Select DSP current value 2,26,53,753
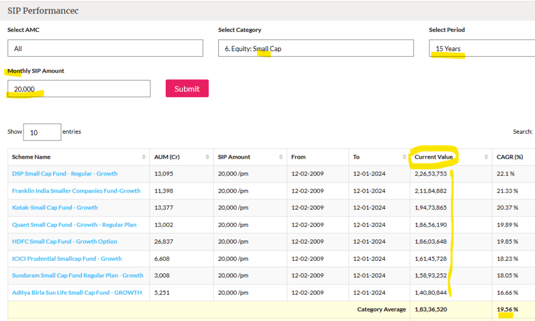535x321 pixels. point(431,174)
